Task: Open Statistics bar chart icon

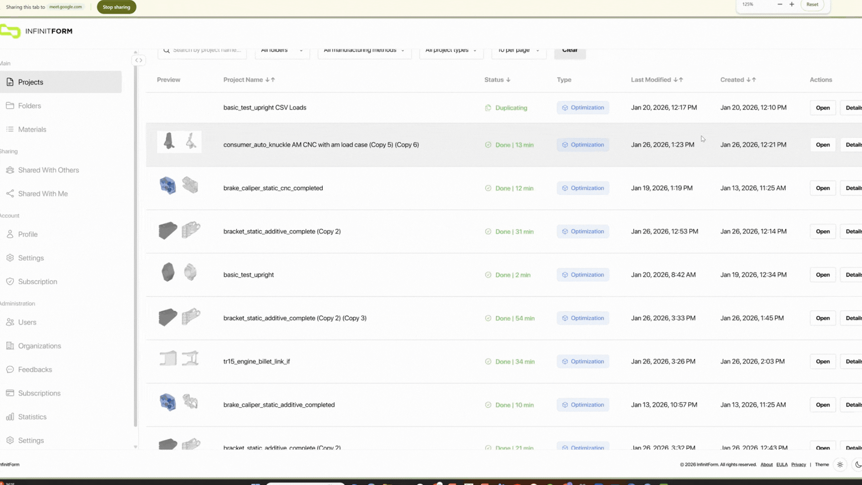Action: (10, 417)
